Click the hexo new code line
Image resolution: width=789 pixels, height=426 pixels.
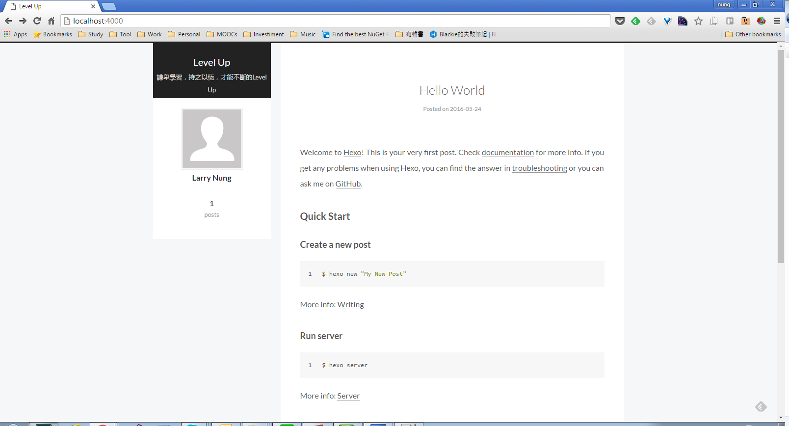364,274
